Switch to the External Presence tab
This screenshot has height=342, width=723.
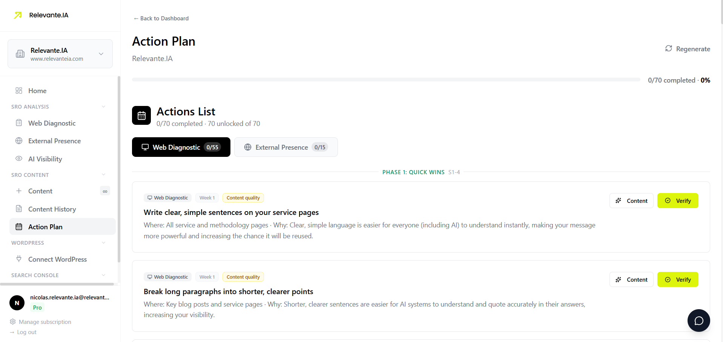coord(286,147)
